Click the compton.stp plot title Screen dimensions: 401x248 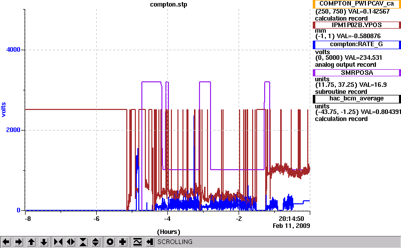[x=168, y=5]
